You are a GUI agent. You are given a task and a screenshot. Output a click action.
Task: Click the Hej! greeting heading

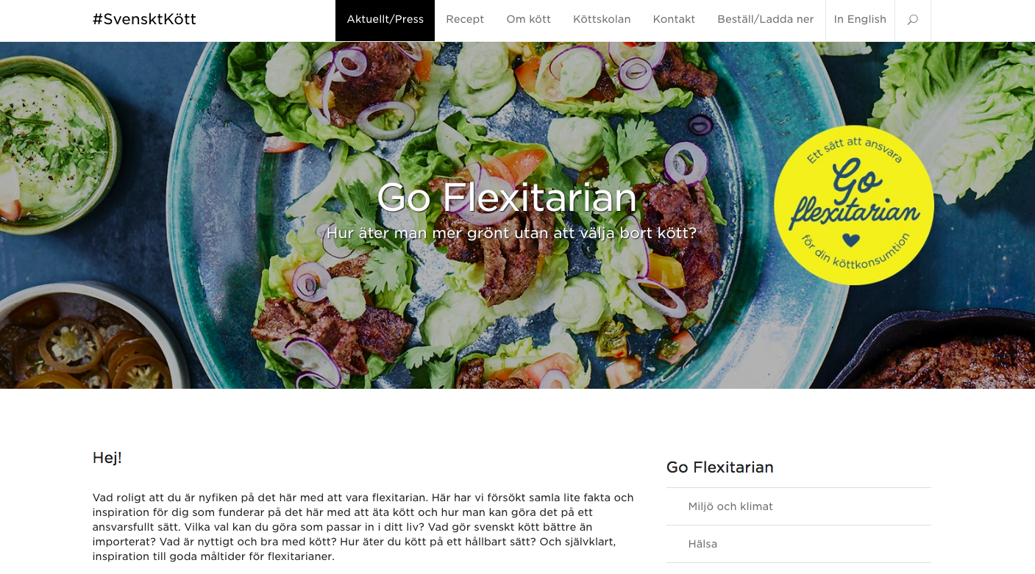pos(107,458)
